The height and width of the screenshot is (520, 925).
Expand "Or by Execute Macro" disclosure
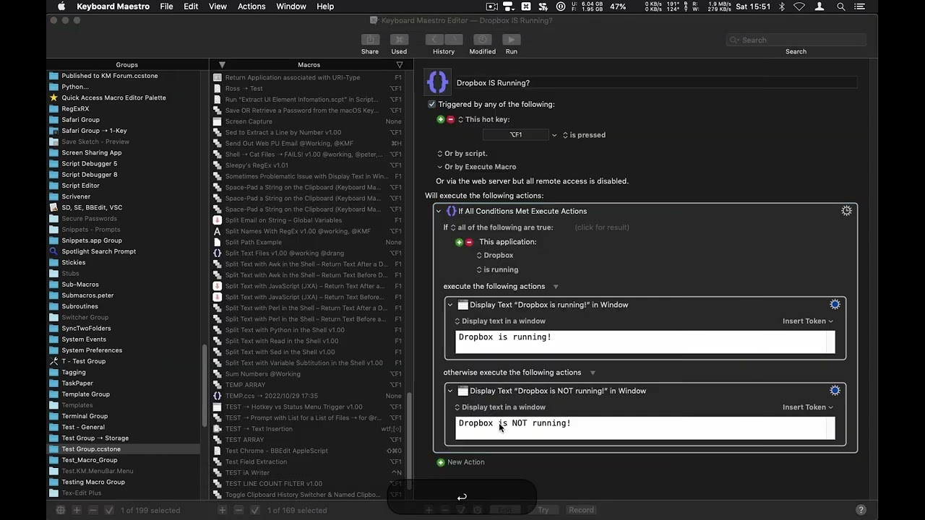tap(440, 167)
